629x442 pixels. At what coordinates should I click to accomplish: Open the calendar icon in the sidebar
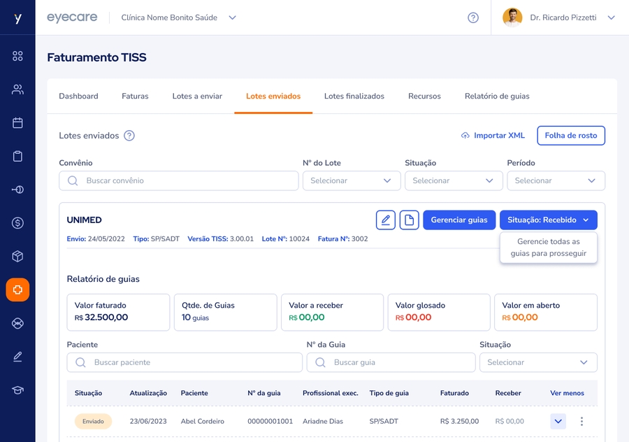point(17,123)
